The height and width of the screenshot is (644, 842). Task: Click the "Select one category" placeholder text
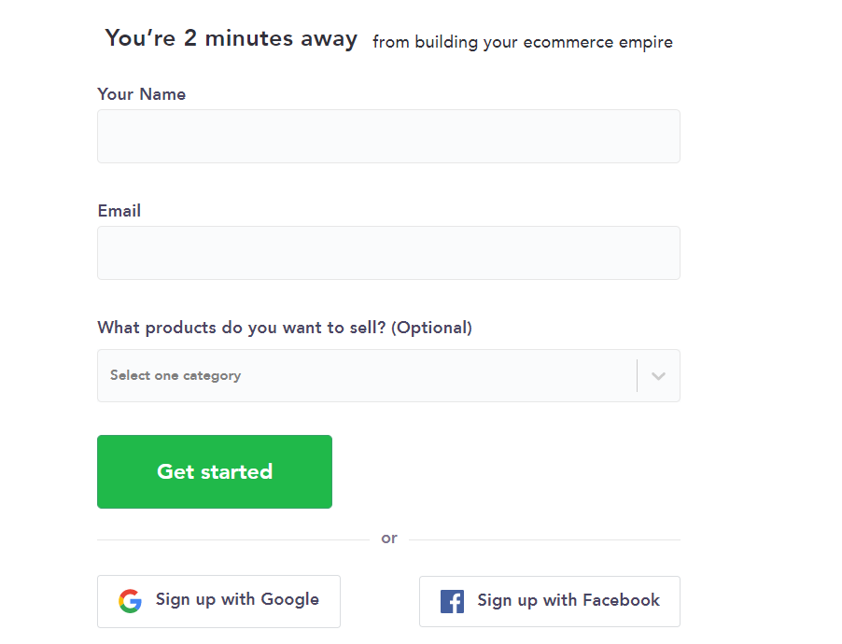(175, 376)
